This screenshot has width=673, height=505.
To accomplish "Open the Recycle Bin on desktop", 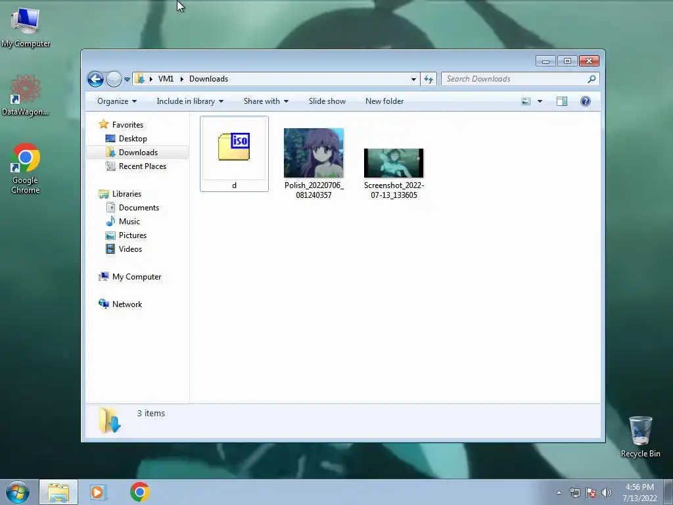I will coord(640,437).
